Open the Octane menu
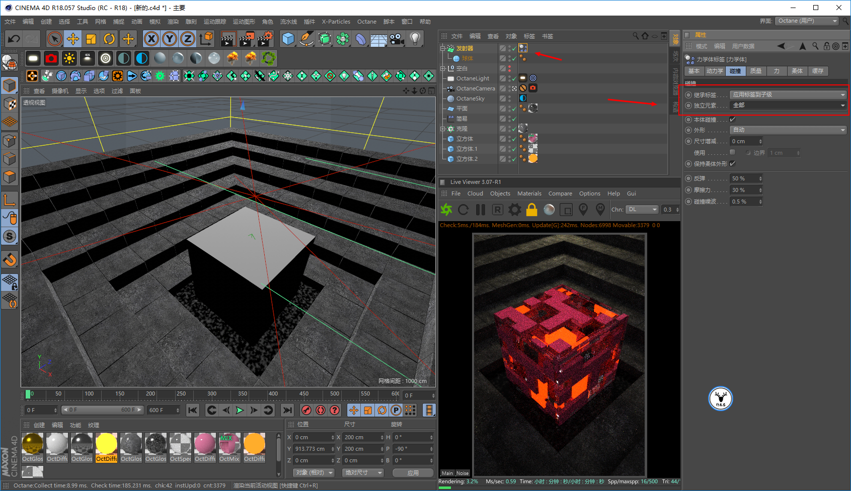 click(x=367, y=22)
